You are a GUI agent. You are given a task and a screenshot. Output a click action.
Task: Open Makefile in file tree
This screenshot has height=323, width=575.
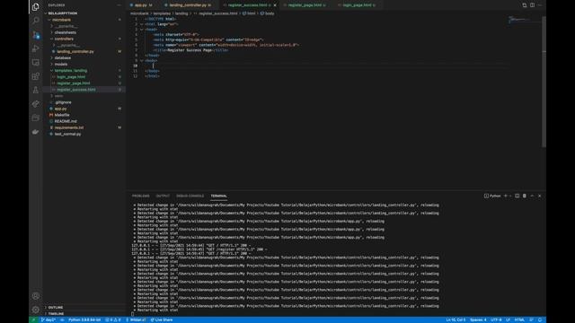pyautogui.click(x=62, y=115)
